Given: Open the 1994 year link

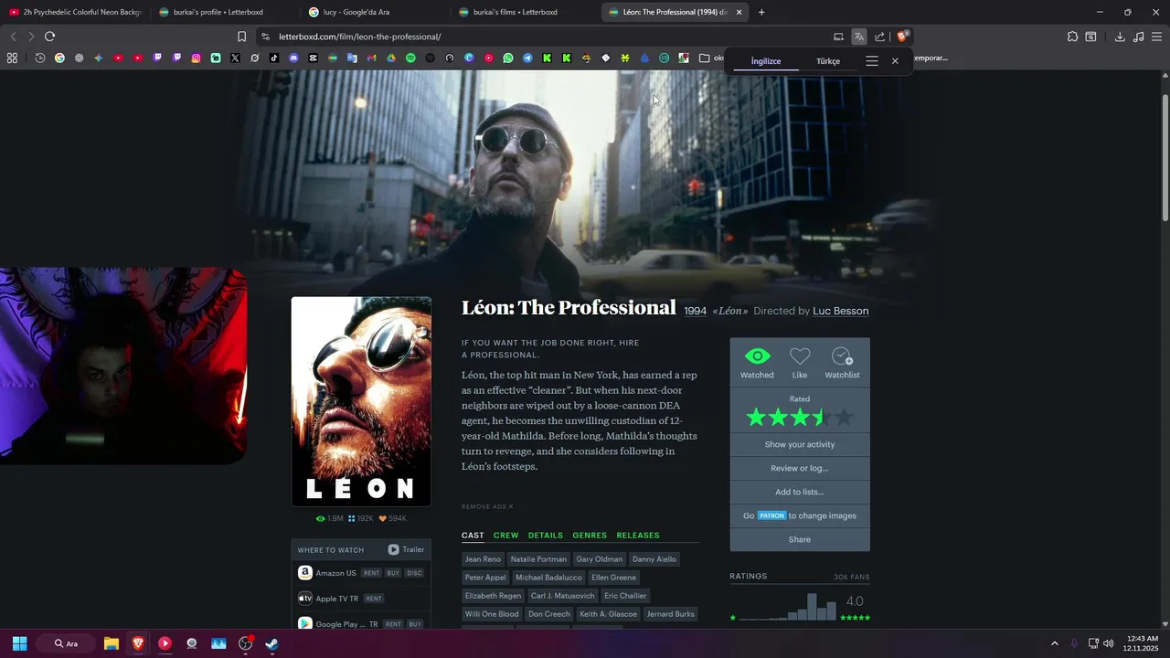Looking at the screenshot, I should [696, 311].
